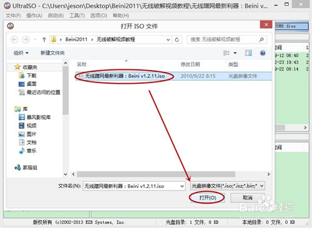Change the file view layout icon
This screenshot has height=228, width=312.
pos(227,53)
